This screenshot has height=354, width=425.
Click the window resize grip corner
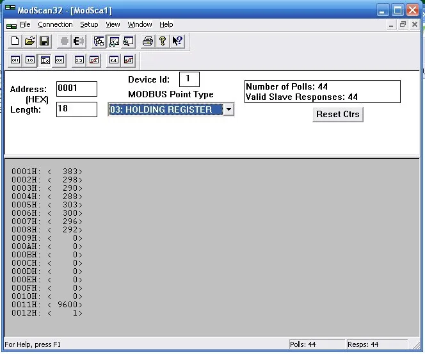tap(415, 345)
